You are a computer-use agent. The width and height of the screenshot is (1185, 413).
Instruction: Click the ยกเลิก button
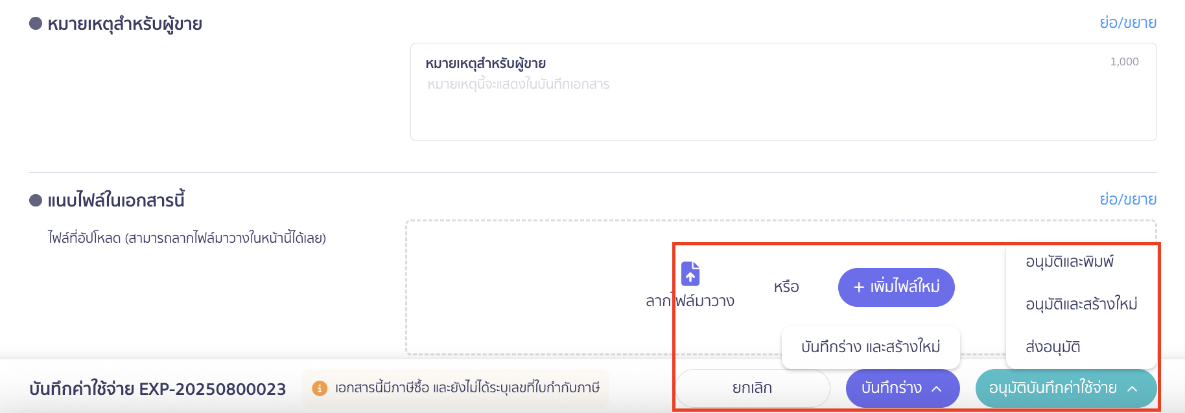tap(752, 388)
